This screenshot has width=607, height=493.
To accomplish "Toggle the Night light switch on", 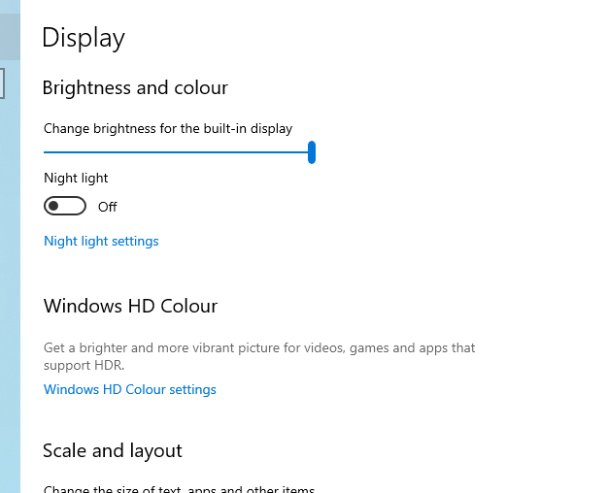I will tap(65, 206).
